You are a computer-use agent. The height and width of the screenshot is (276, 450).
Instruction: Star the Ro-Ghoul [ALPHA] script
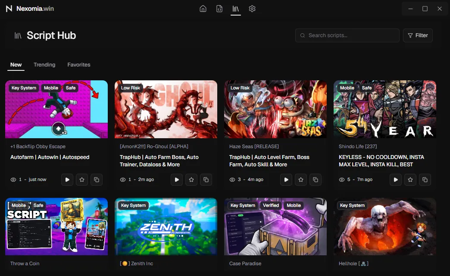(191, 180)
